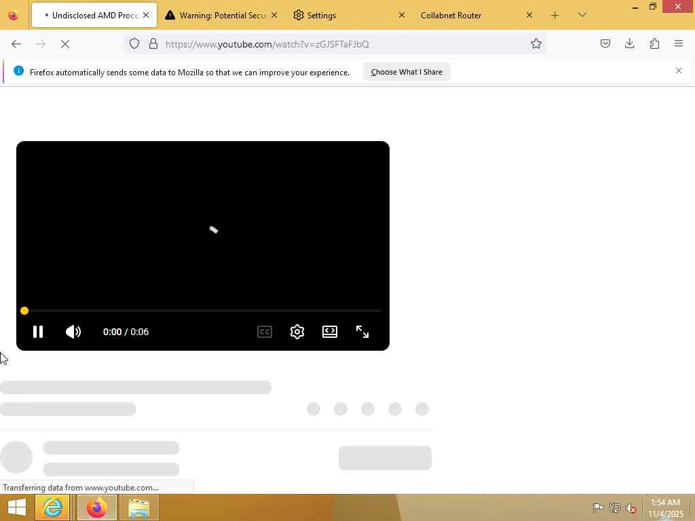Switch to theater mode icon
This screenshot has height=521, width=695.
tap(330, 332)
